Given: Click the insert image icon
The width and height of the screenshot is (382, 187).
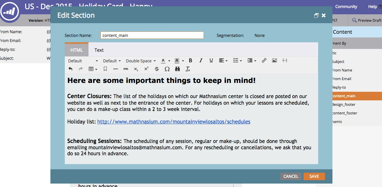Looking at the screenshot, I should 274,61.
